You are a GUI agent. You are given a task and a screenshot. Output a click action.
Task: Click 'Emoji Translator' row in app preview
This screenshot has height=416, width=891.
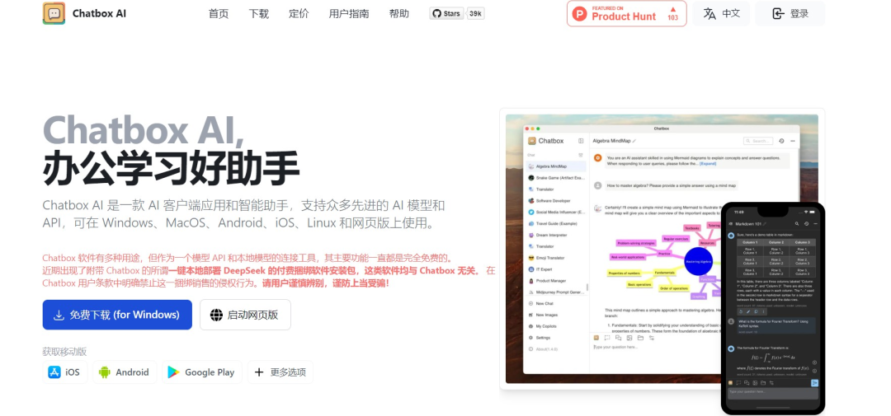(x=555, y=258)
